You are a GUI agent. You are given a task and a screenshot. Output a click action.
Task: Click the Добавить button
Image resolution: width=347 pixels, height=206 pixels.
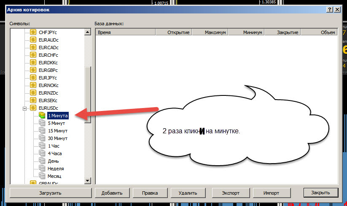[112, 193]
